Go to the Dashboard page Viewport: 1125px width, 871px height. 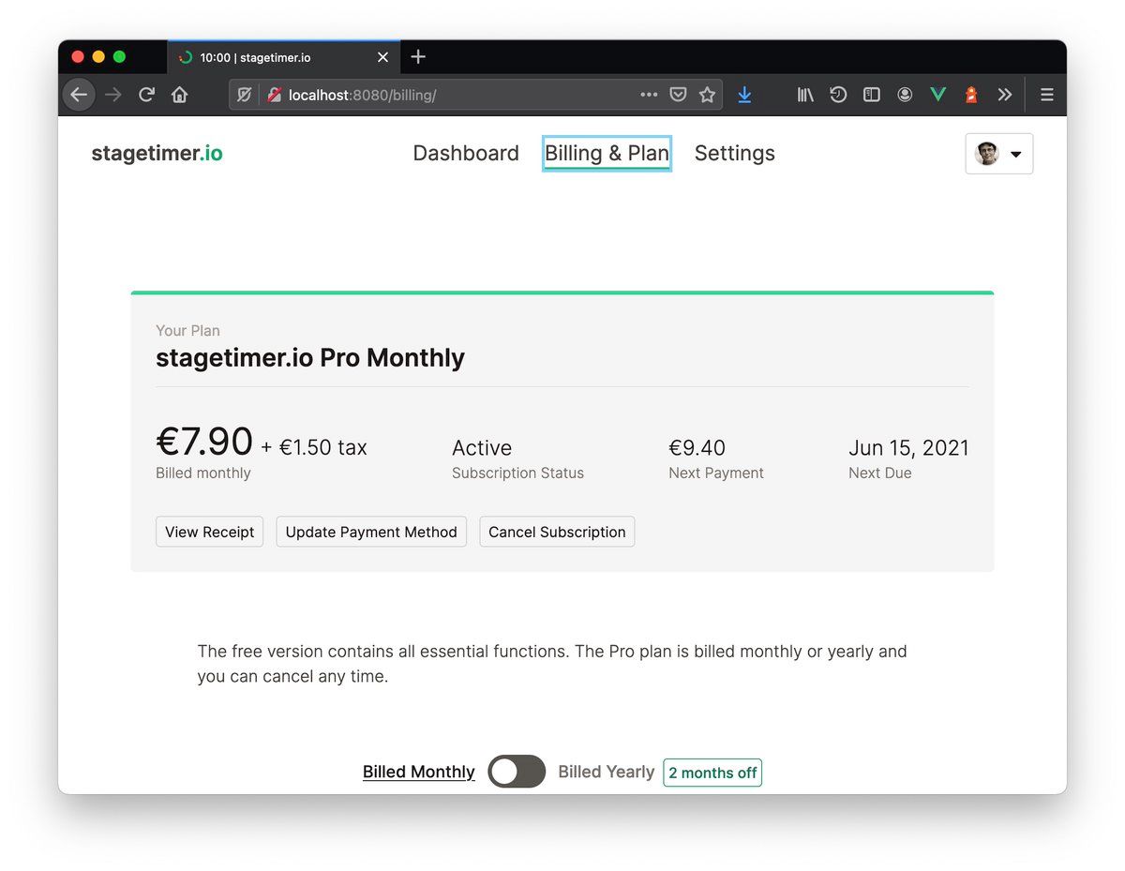pos(466,154)
